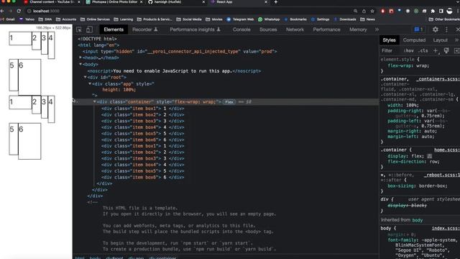Show more Styles sidebar tabs chevron
The image size is (460, 259).
[x=457, y=40]
